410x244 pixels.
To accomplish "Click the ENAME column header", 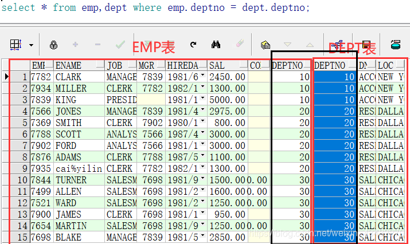I will pos(79,65).
